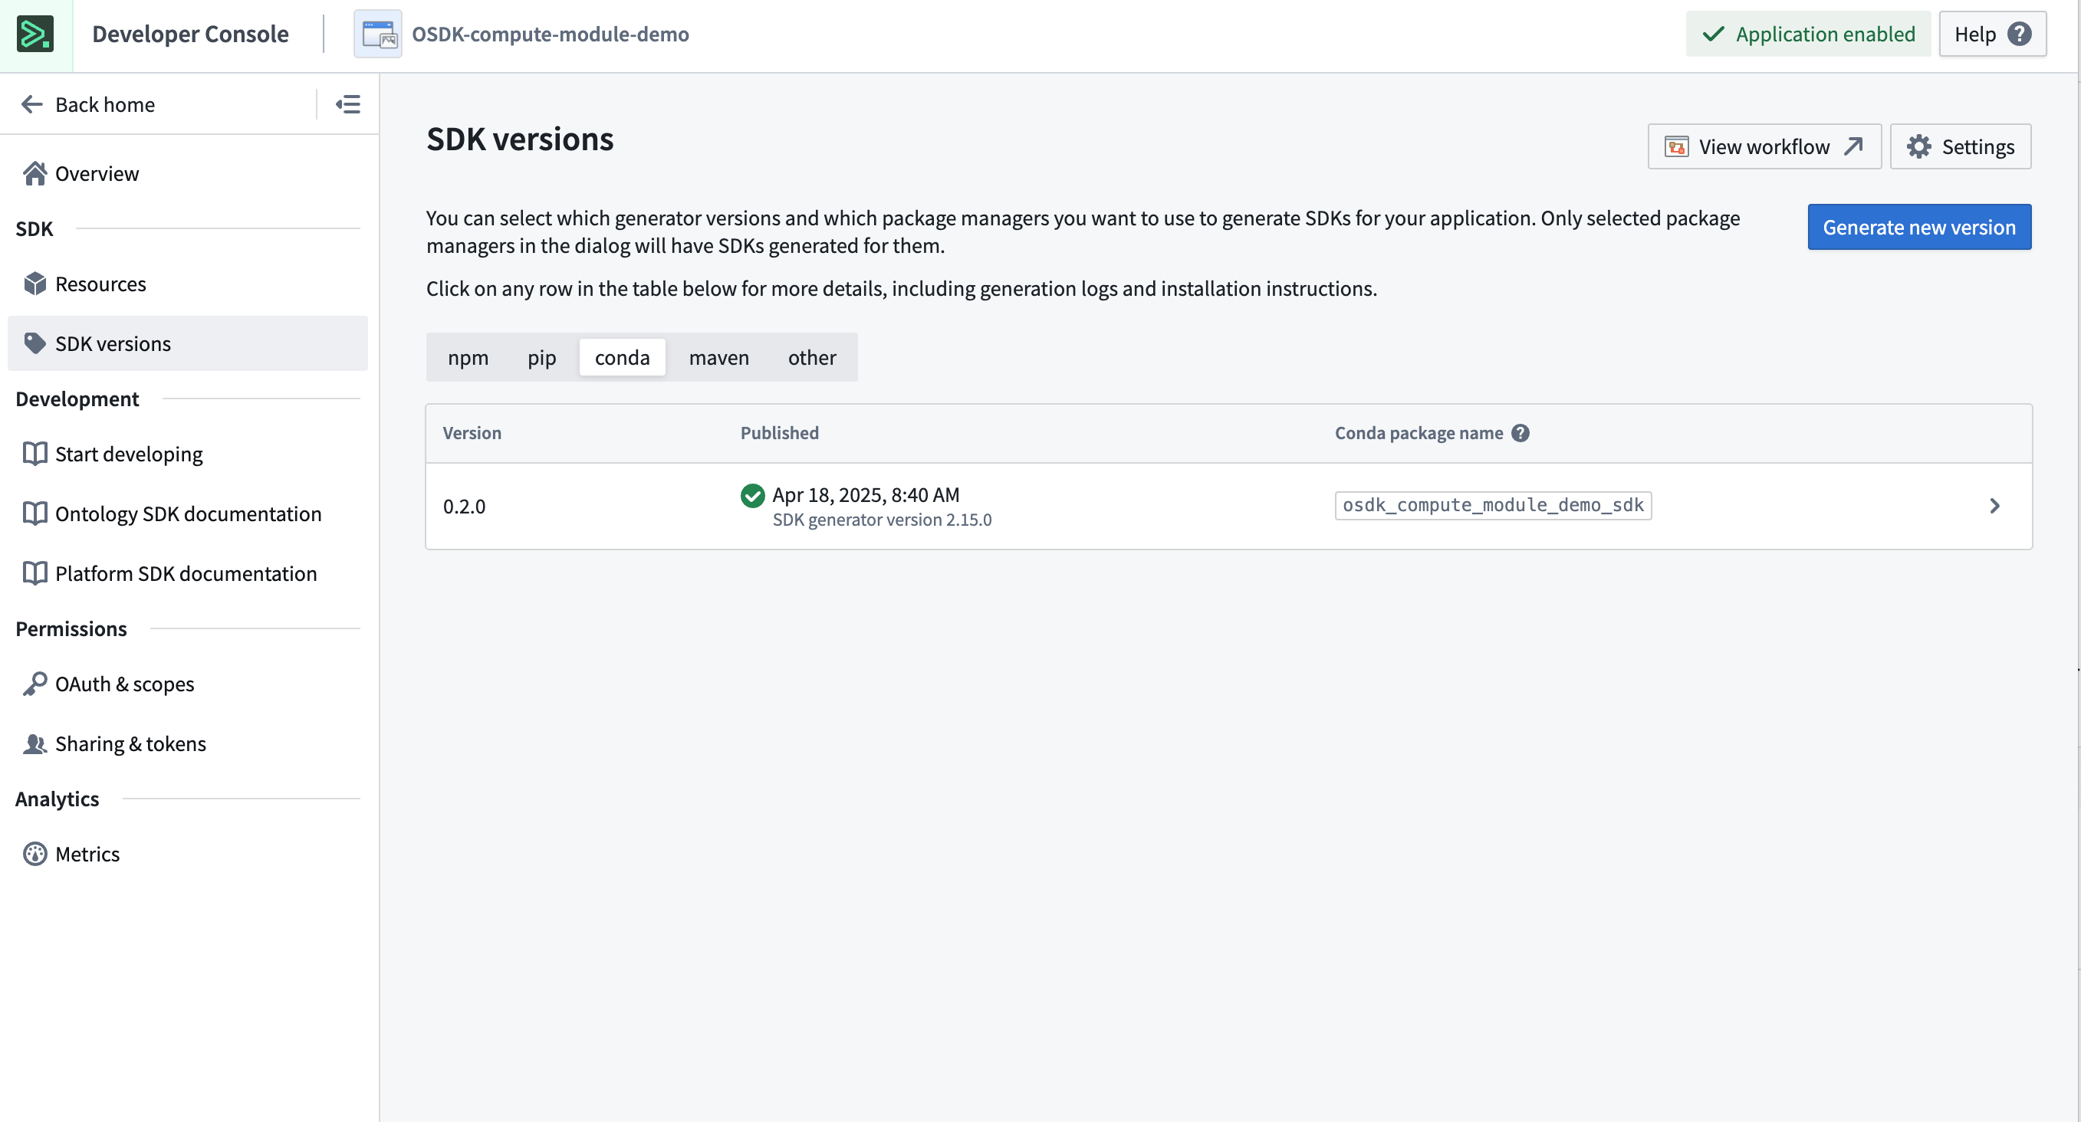Screen dimensions: 2081x1122
Task: Click the Help question mark icon
Action: [2020, 33]
